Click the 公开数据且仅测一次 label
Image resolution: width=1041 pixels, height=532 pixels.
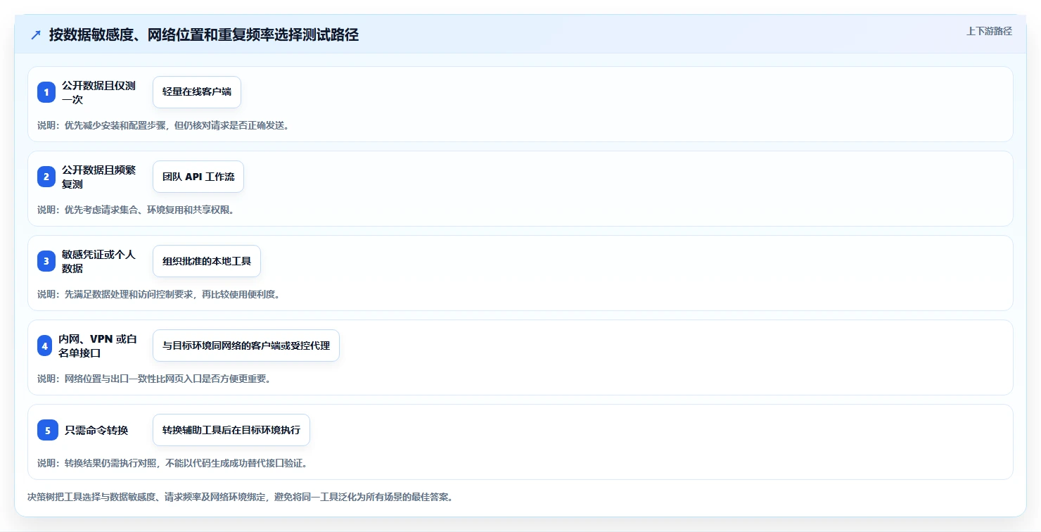[98, 92]
